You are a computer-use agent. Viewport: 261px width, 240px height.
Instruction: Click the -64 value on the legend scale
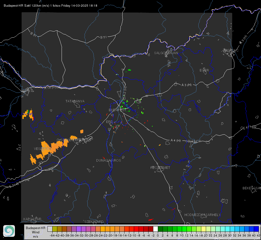click(52, 235)
